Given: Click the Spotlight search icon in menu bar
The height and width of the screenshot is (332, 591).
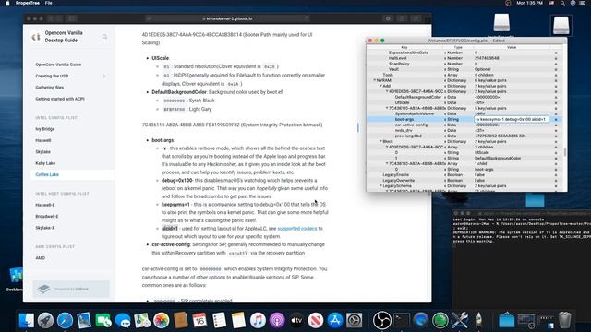Looking at the screenshot, I should click(562, 3).
